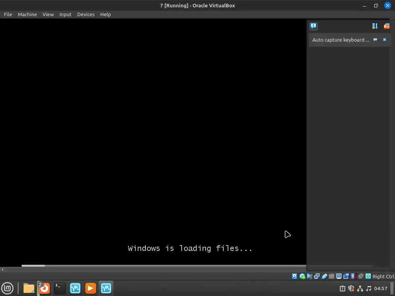Open the Input menu
Screen dimensions: 395x296
click(x=66, y=15)
